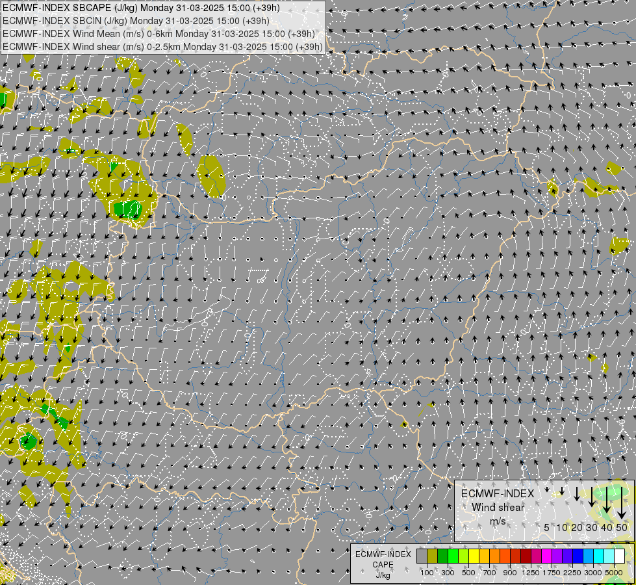
Task: Select the pure yellow CAPE legend swatch
Action: coord(474,556)
